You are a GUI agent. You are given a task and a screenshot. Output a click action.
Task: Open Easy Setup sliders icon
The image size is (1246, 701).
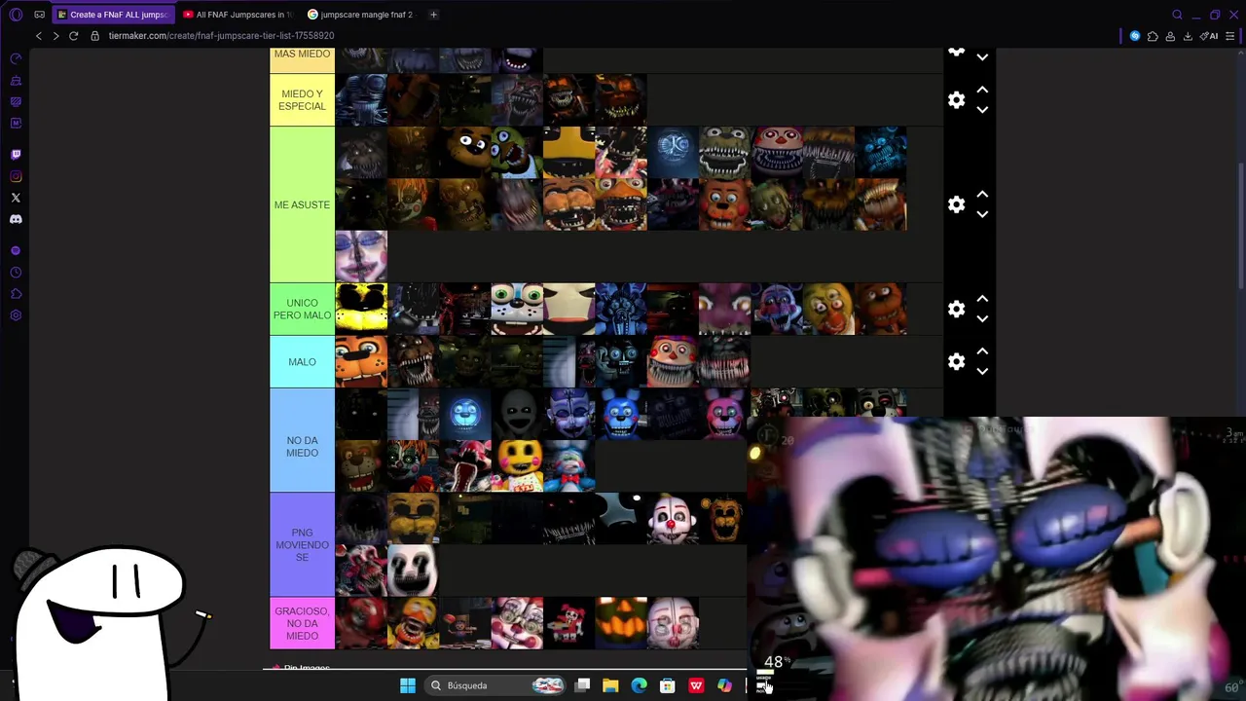coord(1230,36)
